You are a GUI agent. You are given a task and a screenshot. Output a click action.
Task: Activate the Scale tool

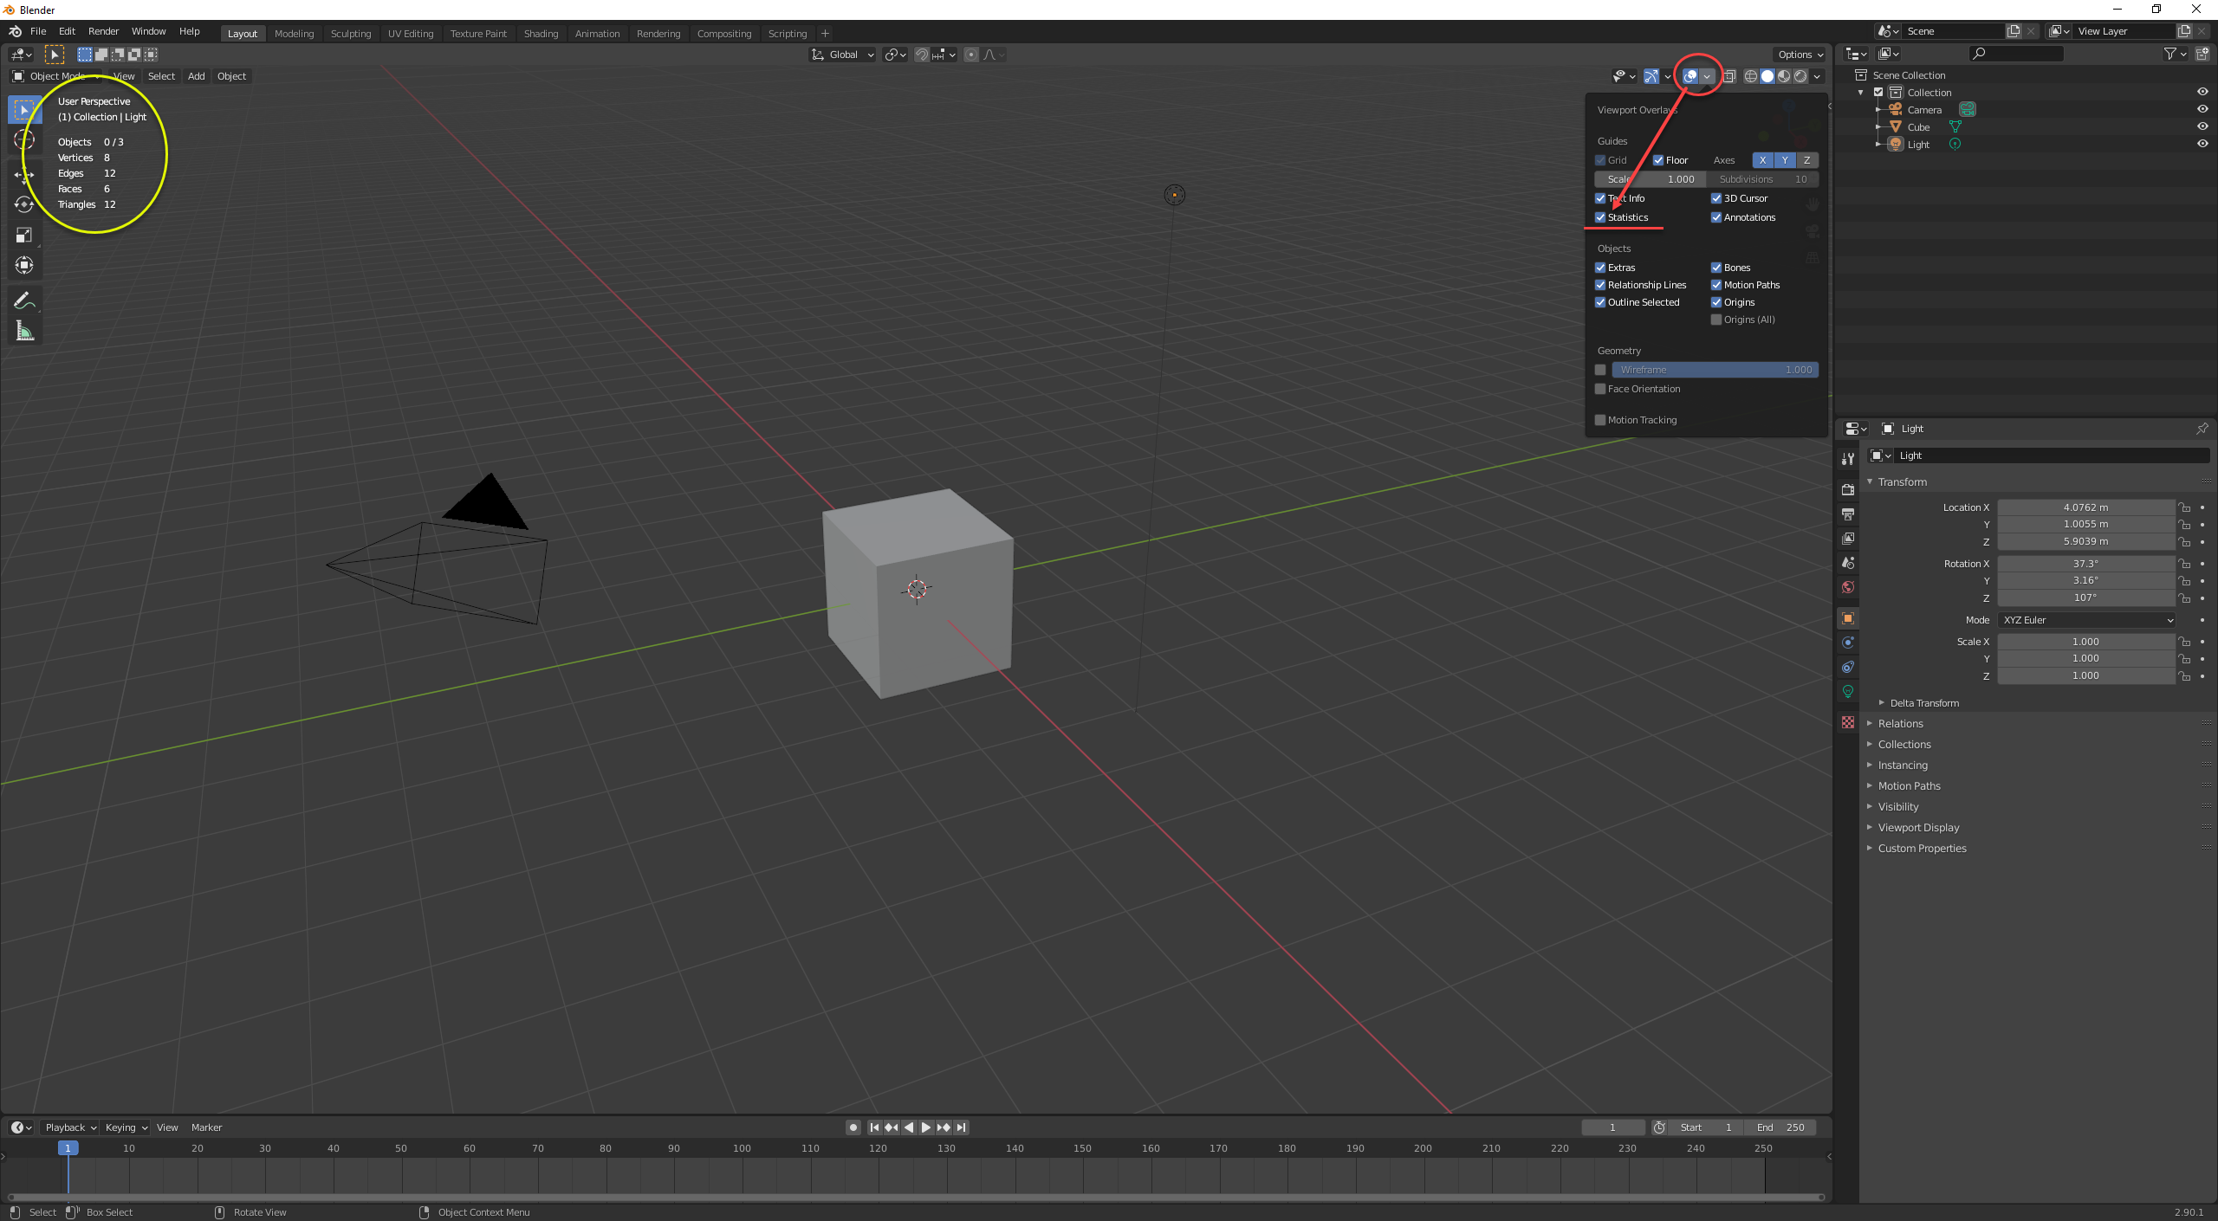[24, 235]
